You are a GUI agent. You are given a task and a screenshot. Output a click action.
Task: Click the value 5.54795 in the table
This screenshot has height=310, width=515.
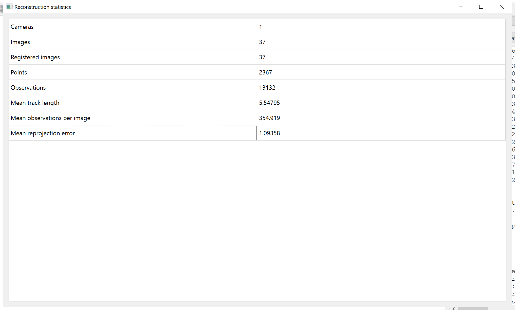pyautogui.click(x=269, y=103)
